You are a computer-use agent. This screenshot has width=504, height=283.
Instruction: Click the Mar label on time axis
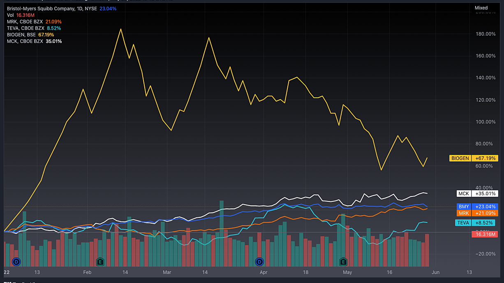[167, 272]
